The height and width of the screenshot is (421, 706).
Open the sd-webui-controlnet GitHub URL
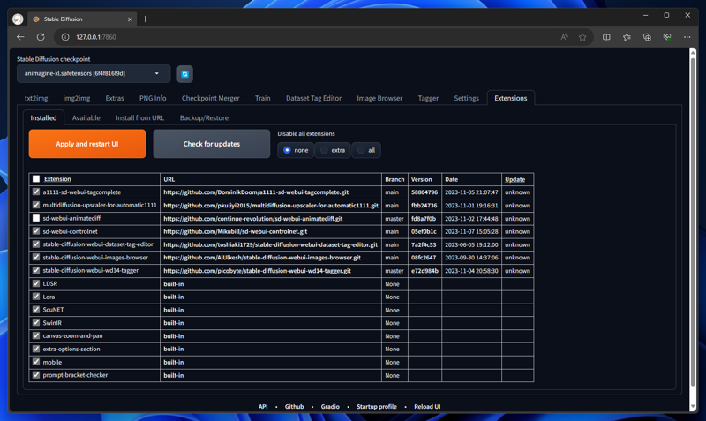point(236,231)
